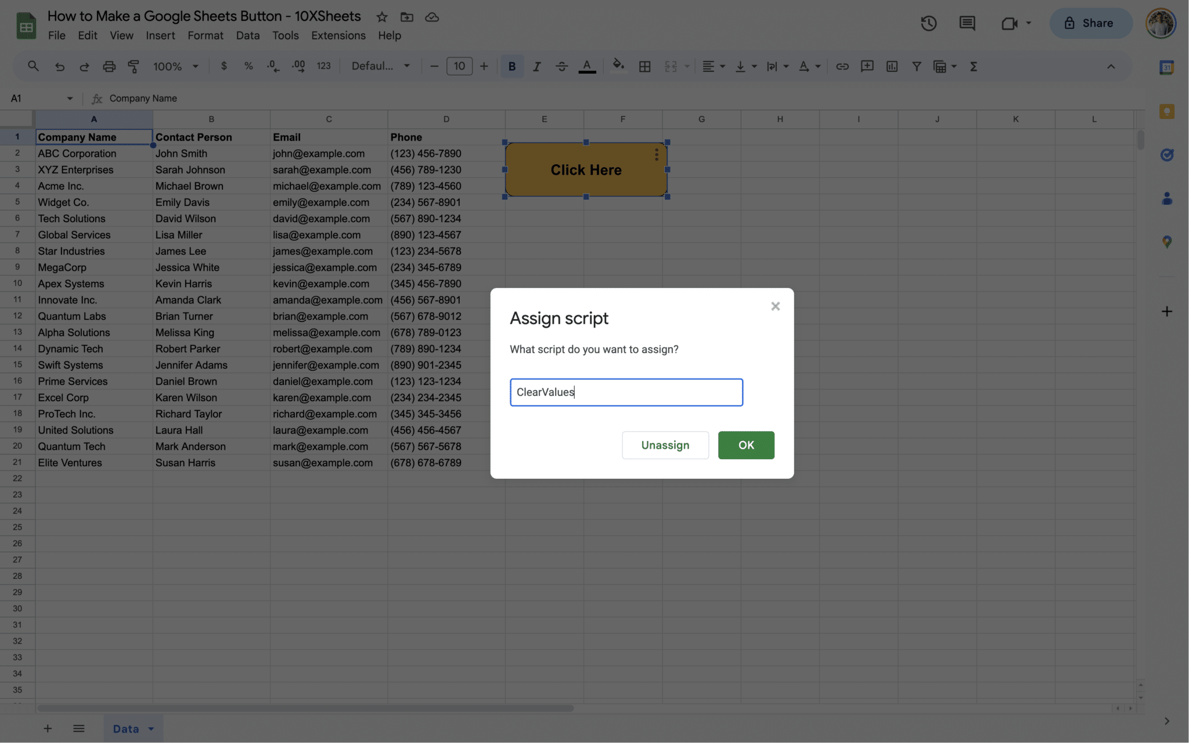
Task: Click the functions sigma icon
Action: tap(974, 66)
